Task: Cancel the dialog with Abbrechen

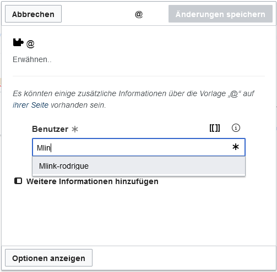Action: point(33,14)
